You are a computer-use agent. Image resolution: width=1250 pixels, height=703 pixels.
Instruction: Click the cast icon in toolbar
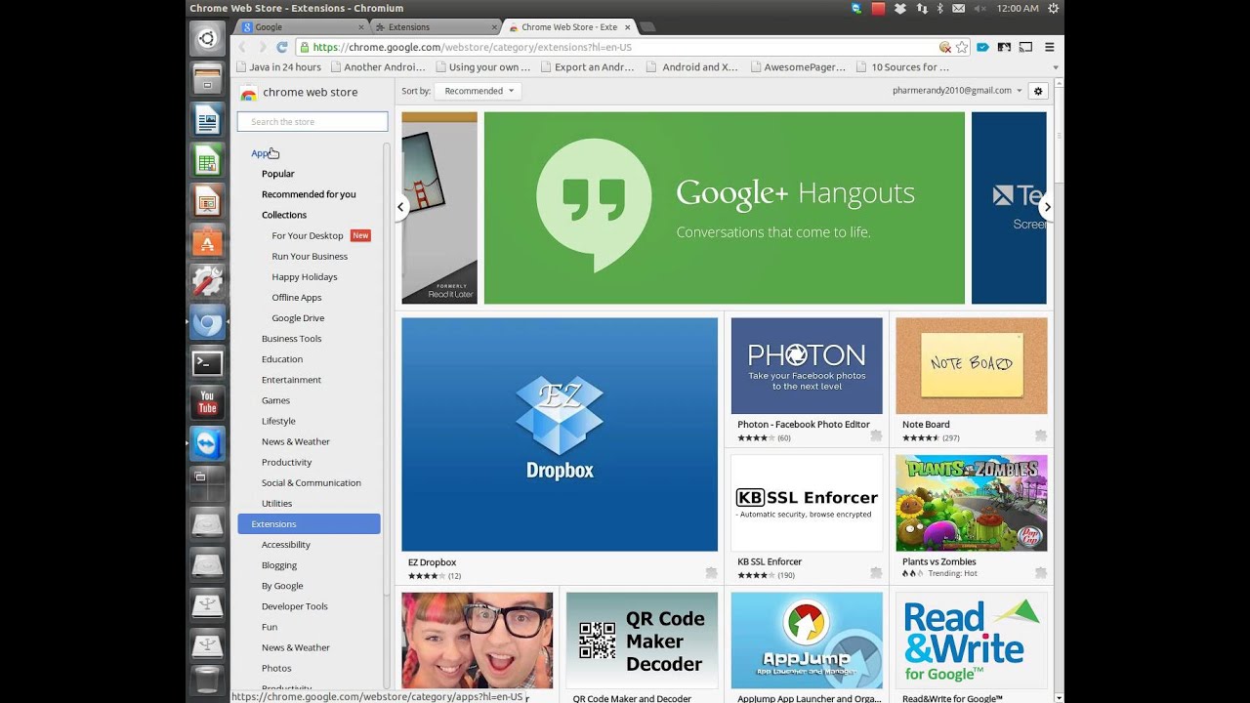click(x=1025, y=47)
